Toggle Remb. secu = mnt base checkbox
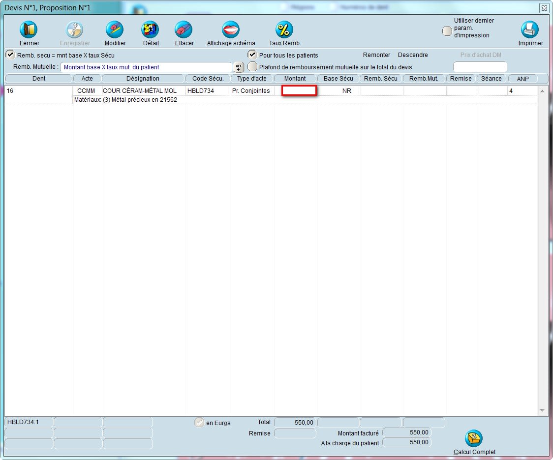The width and height of the screenshot is (553, 460). [x=10, y=55]
